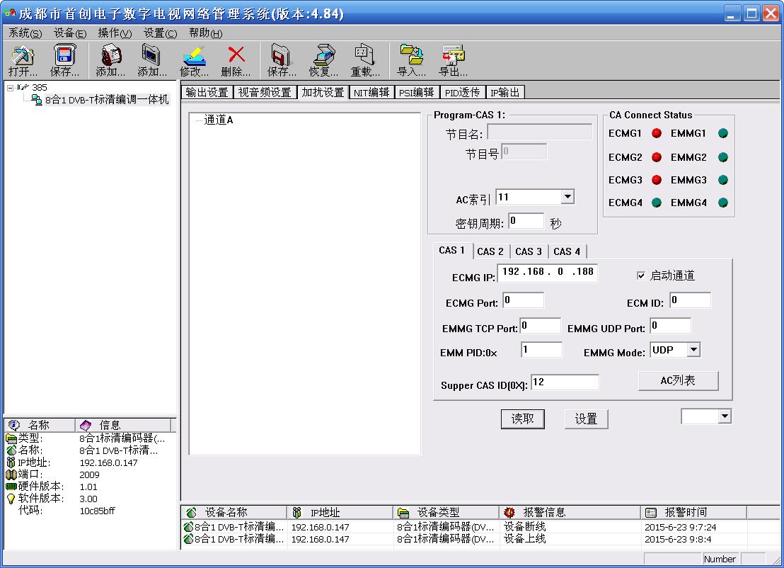Screen dimensions: 784x568
Task: Open the 设备(E) menu
Action: (x=70, y=33)
